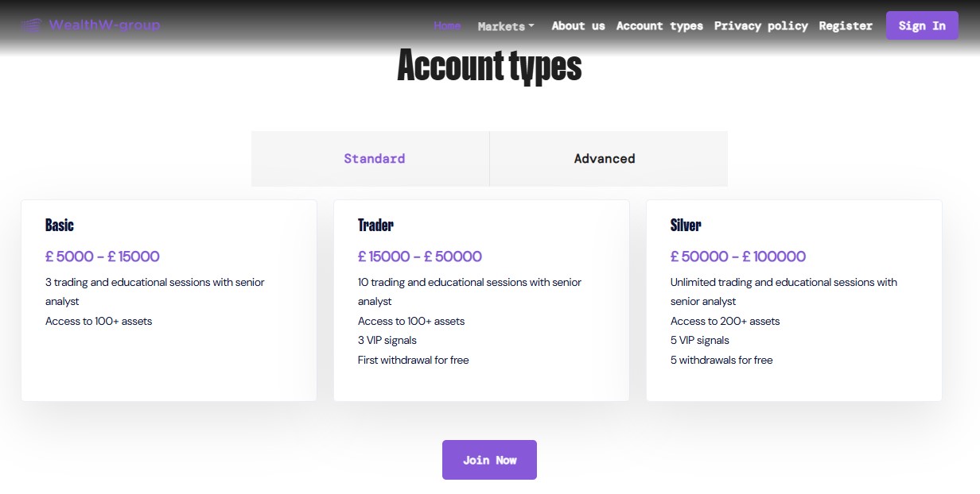Select the Standard tab
The width and height of the screenshot is (980, 494).
pyautogui.click(x=374, y=158)
